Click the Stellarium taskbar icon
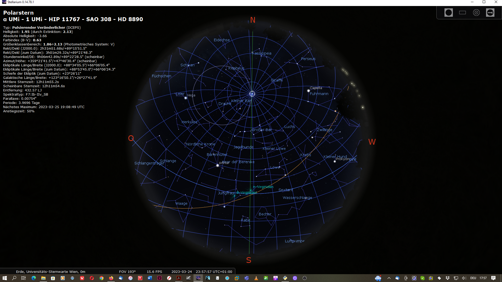The image size is (502, 282). [x=198, y=278]
